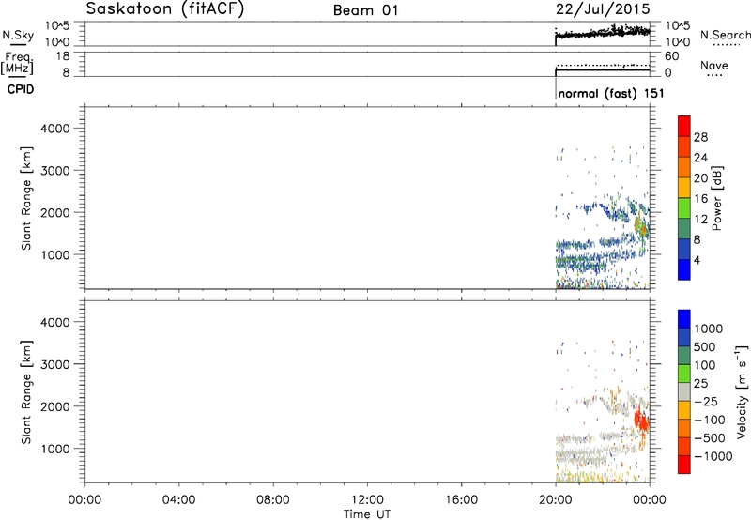The image size is (751, 520).
Task: Click the 'Velocity [m s-1]' colorbar label
Action: click(x=742, y=391)
